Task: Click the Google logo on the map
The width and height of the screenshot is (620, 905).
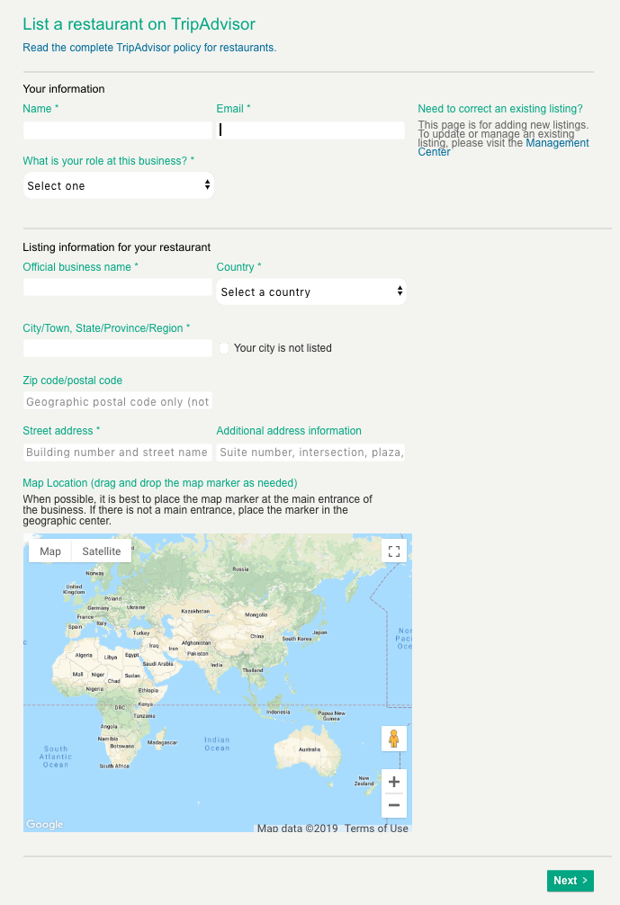Action: point(44,824)
